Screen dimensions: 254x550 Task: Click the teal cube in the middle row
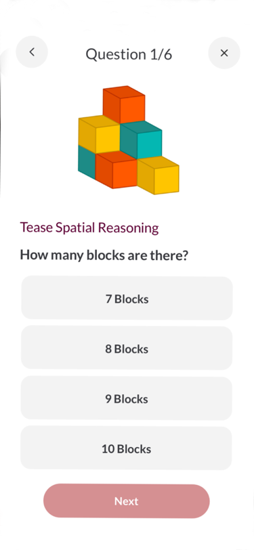pyautogui.click(x=141, y=140)
